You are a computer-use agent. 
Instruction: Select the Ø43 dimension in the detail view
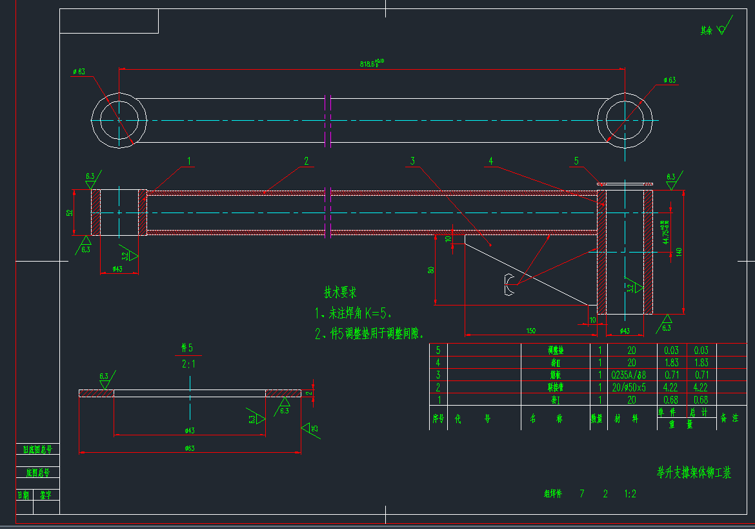click(190, 430)
